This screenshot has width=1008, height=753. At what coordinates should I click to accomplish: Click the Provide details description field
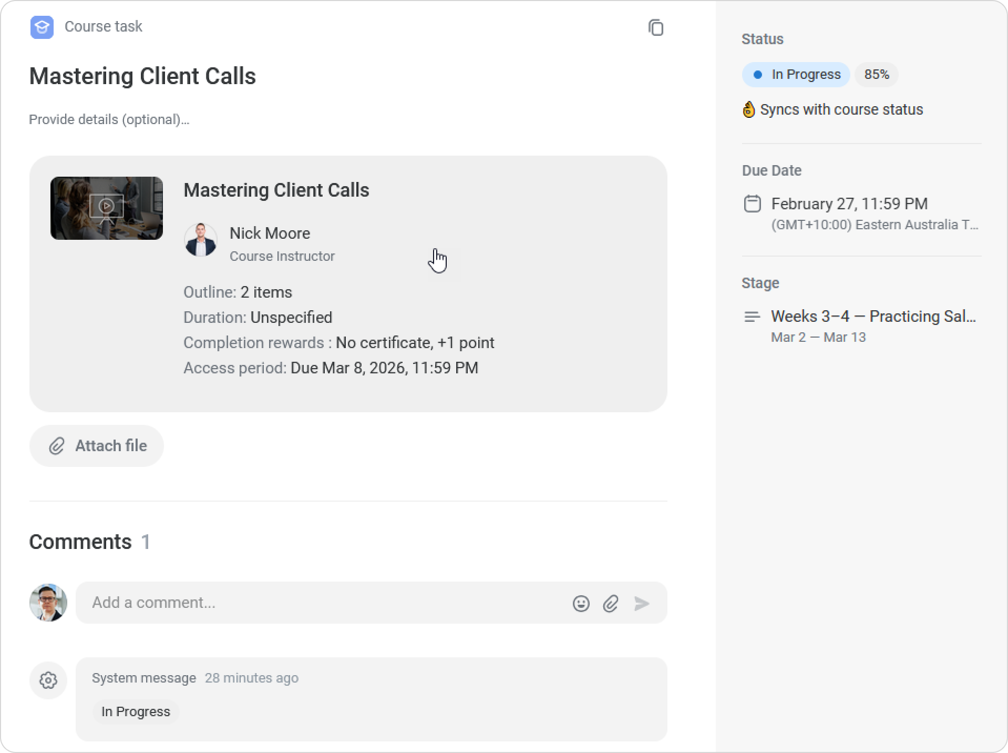[x=109, y=120]
